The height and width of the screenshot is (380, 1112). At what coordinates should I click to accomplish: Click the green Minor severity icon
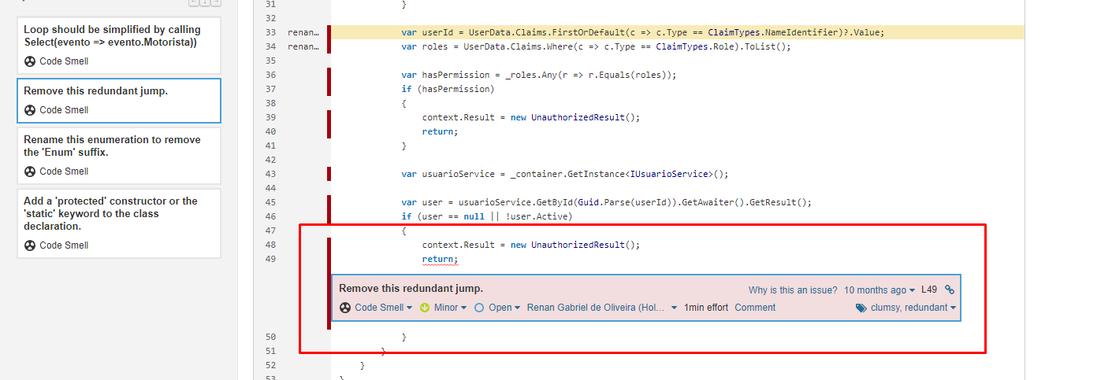coord(425,308)
